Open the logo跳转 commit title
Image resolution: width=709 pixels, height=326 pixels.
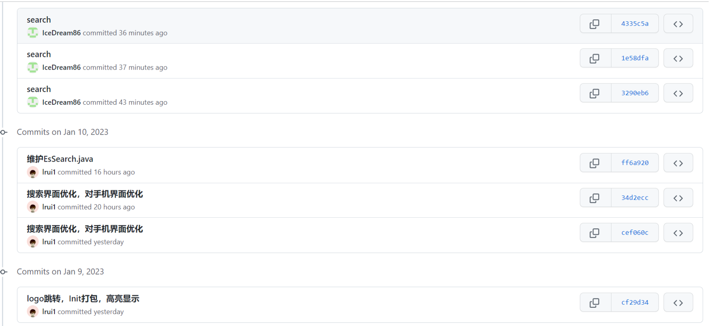point(83,299)
